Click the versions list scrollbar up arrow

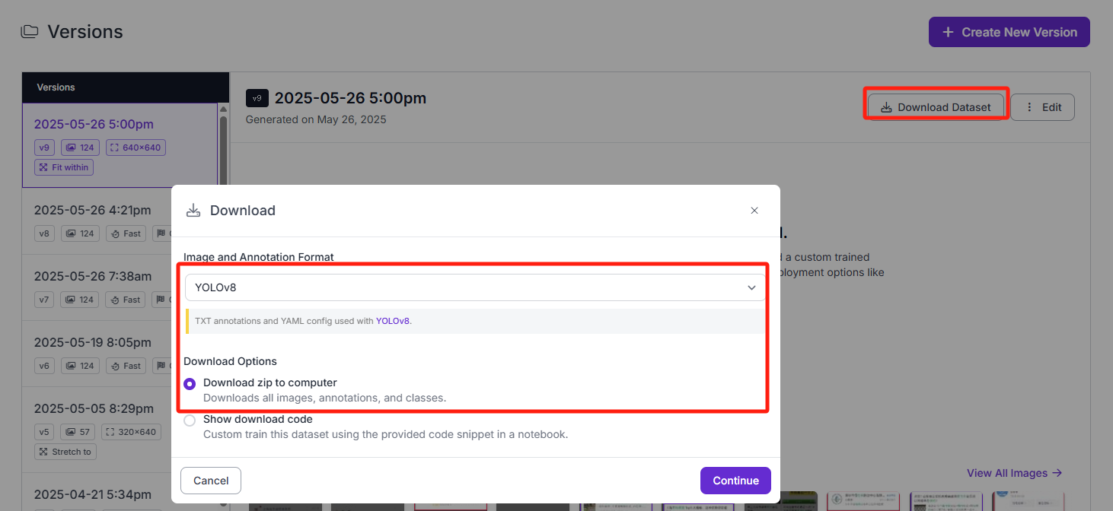tap(223, 109)
